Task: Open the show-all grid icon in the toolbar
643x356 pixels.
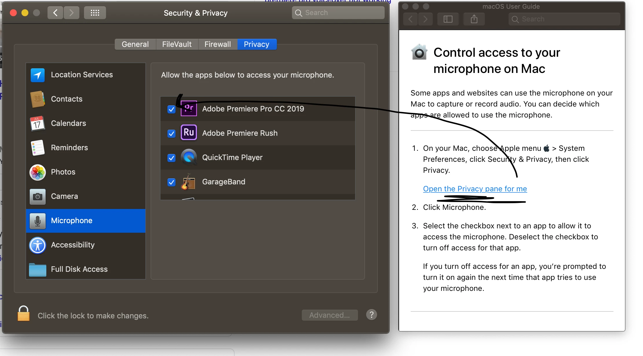Action: tap(95, 13)
